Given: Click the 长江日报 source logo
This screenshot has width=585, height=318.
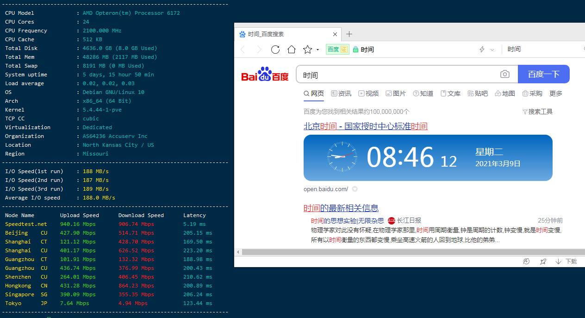Looking at the screenshot, I should click(392, 221).
